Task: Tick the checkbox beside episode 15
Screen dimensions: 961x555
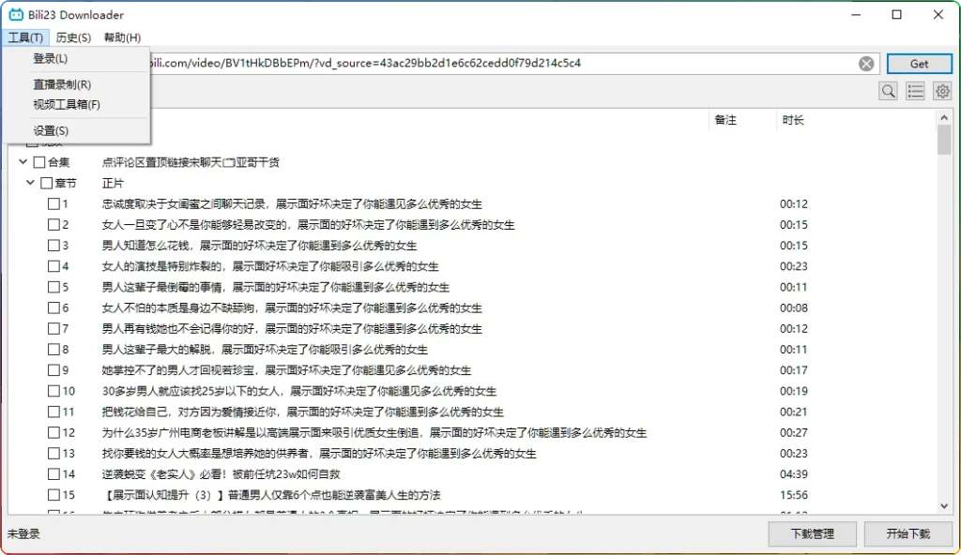Action: (53, 495)
